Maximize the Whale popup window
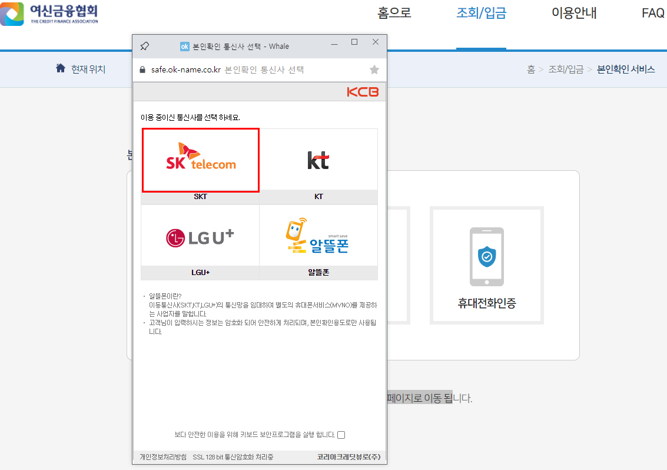Screen dimensions: 667x470 pos(354,42)
